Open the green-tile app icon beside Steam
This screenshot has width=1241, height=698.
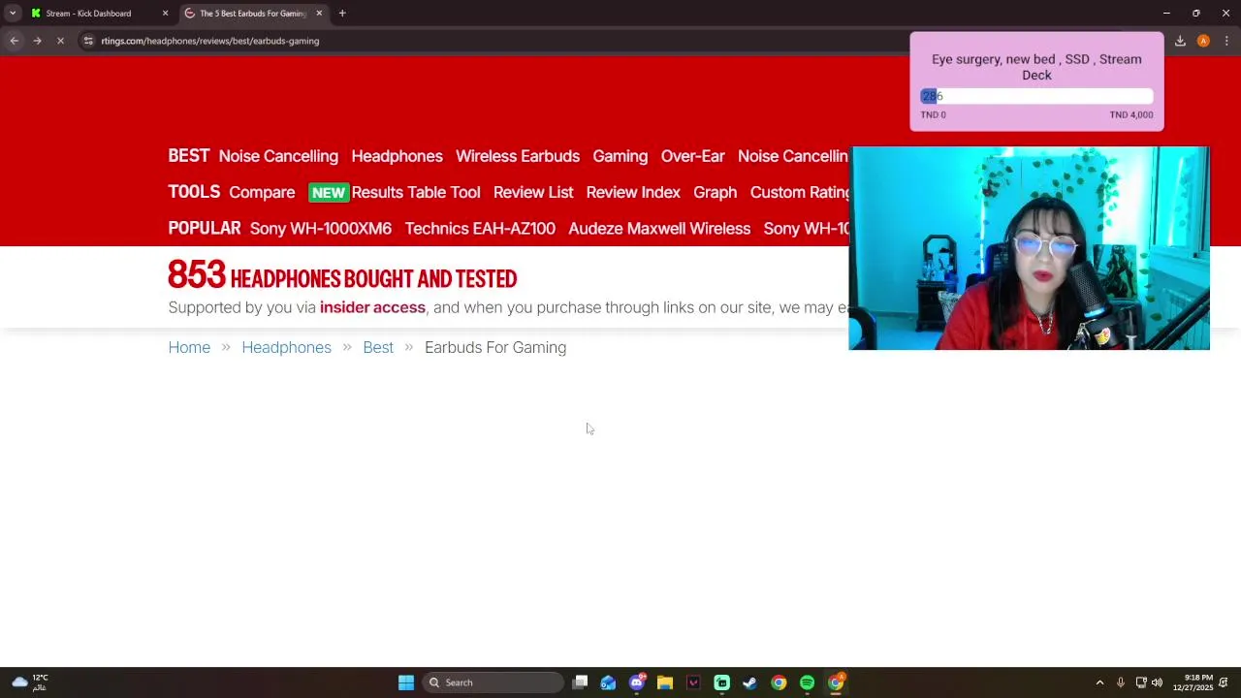tap(721, 682)
